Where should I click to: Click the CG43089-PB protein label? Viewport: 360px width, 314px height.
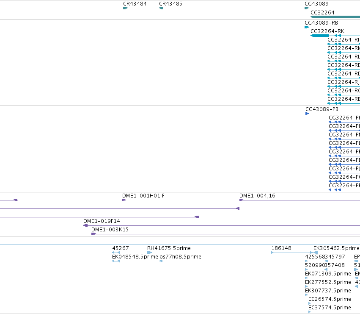[322, 109]
